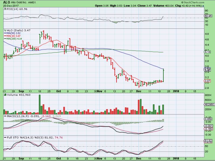Click the RSI(14) indicator legend icon
The image size is (215, 161).
point(4,9)
